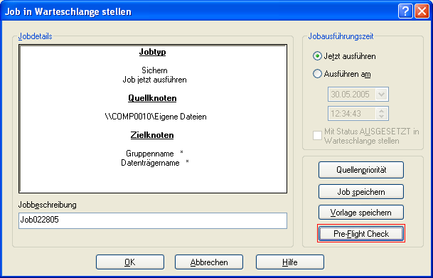Click the Sichern text under Jobtyp
433x278 pixels.
pos(154,70)
